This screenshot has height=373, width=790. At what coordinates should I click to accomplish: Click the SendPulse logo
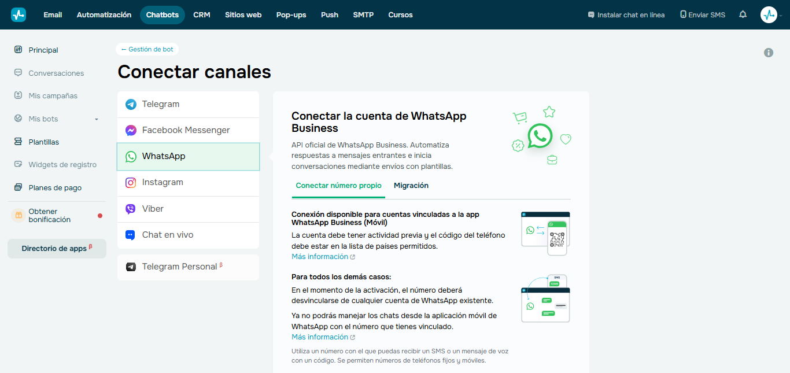click(18, 14)
